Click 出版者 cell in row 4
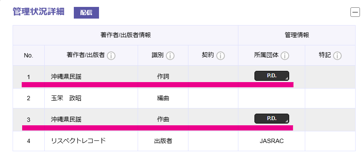 click(x=163, y=141)
